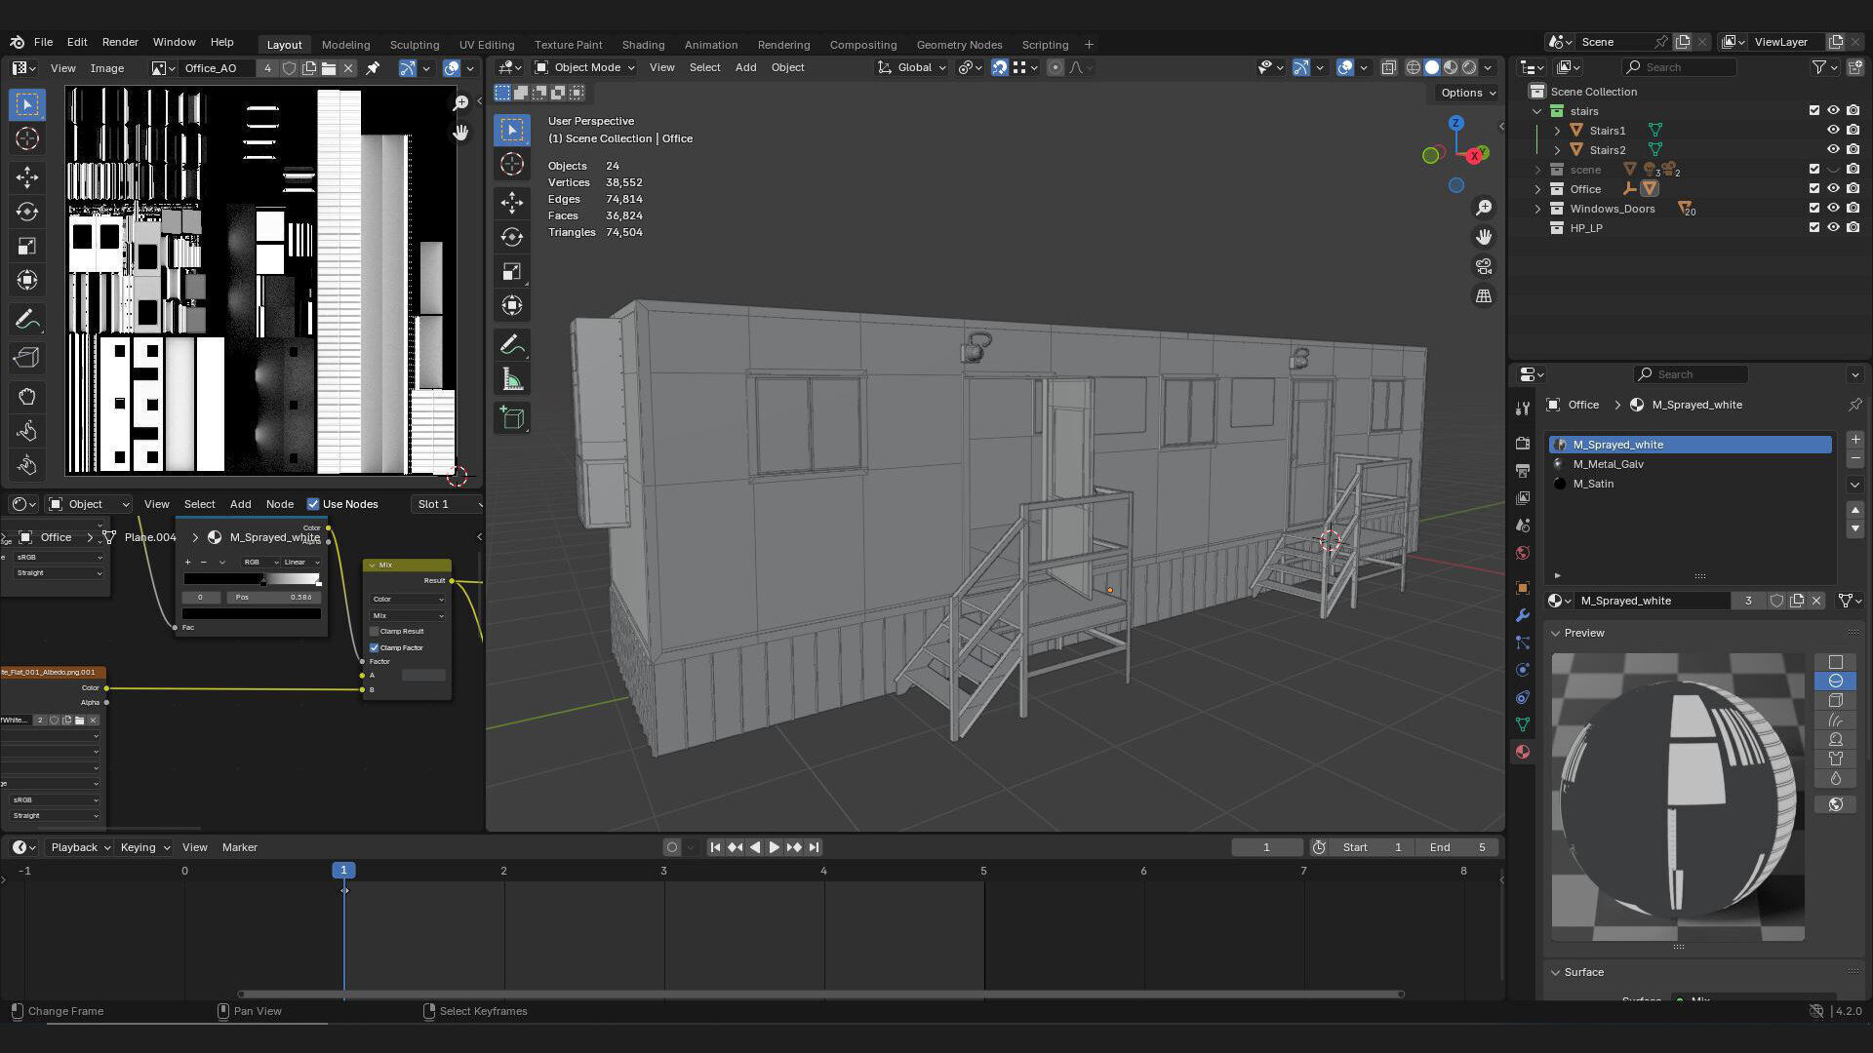1873x1053 pixels.
Task: Click the camera view icon in viewport
Action: [x=1484, y=266]
